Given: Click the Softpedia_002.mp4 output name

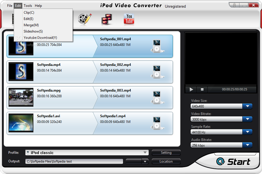Looking at the screenshot, I should coord(116,65).
